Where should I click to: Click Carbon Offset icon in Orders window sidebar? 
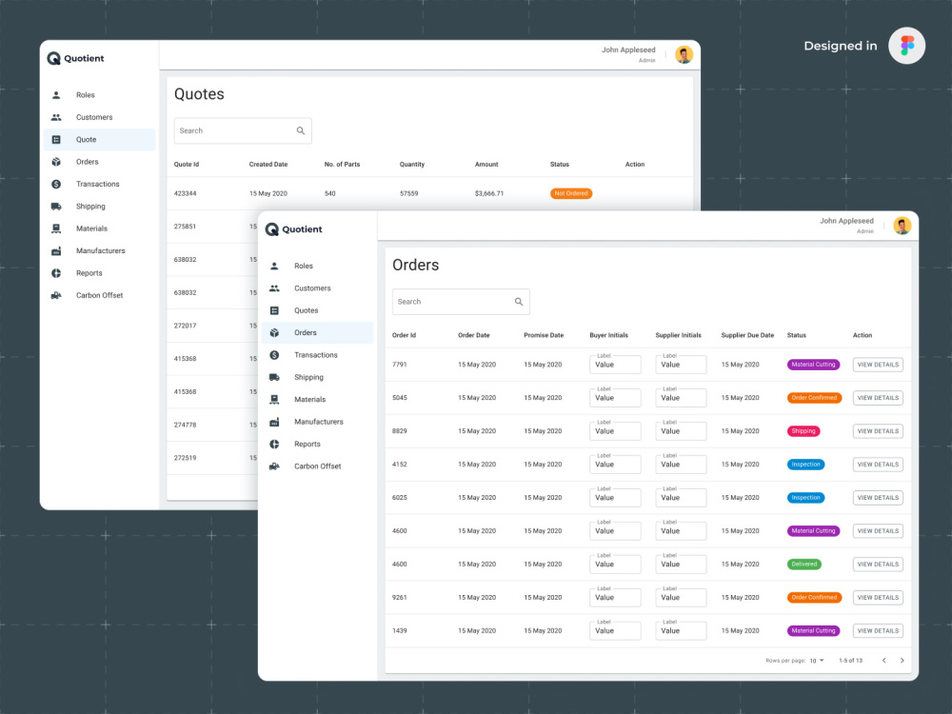(274, 466)
